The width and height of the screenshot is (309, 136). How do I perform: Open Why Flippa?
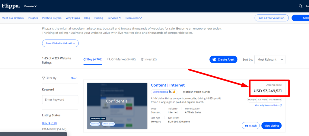click(x=73, y=18)
